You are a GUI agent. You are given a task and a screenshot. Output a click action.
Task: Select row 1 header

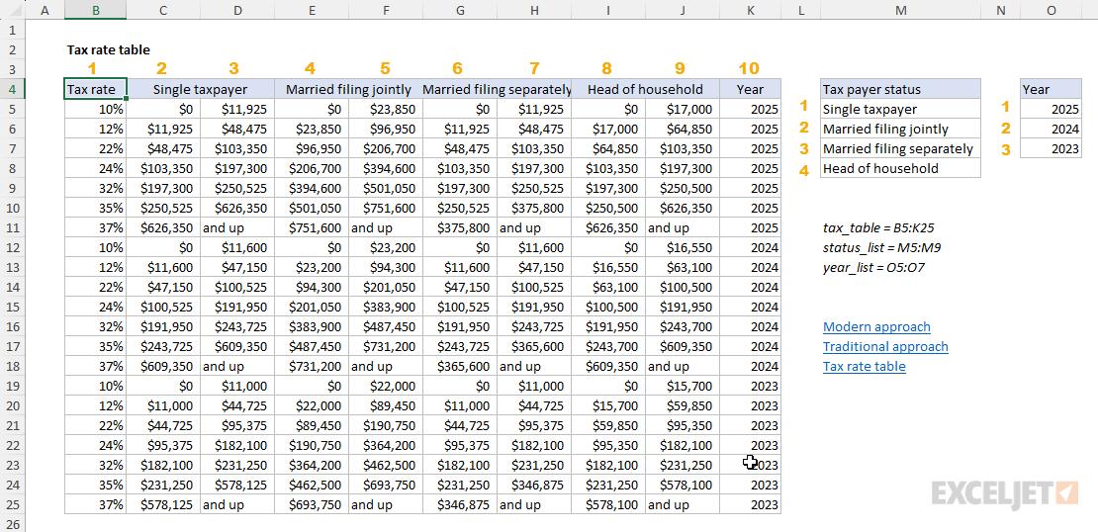tap(13, 30)
